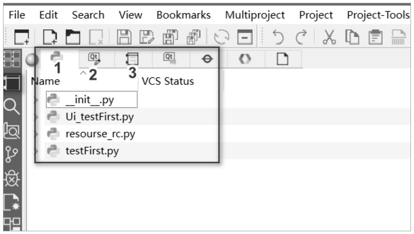Open the Bookmarks menu

coord(183,15)
